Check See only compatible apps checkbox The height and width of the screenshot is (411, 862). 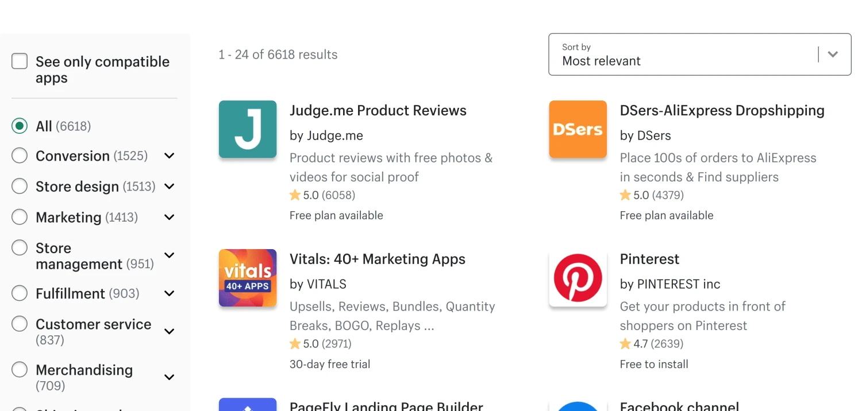[x=20, y=61]
